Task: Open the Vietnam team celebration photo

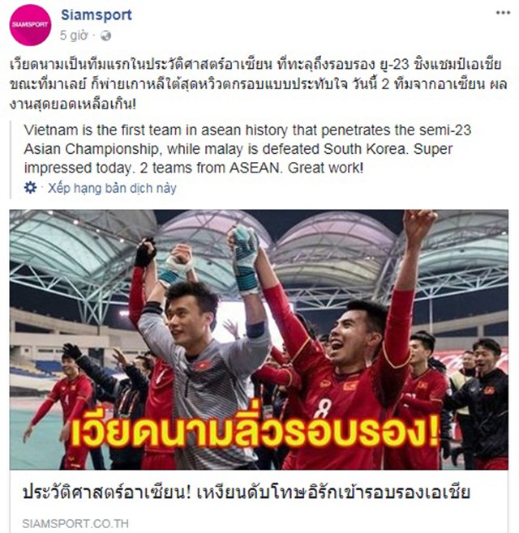Action: click(x=259, y=339)
